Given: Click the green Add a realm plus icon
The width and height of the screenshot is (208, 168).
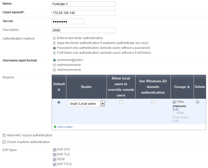Looking at the screenshot, I should [55, 127].
